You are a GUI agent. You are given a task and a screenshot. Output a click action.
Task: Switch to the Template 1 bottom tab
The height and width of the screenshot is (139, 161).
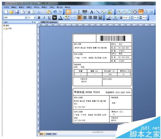[x=42, y=134]
